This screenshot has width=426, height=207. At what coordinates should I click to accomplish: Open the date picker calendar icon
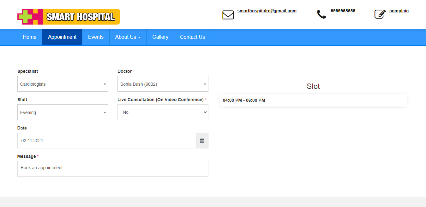pyautogui.click(x=202, y=141)
